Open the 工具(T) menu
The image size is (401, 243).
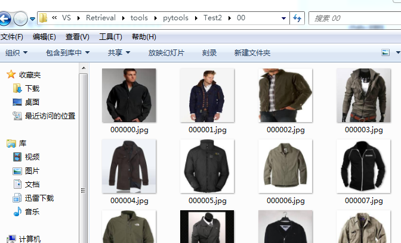[x=110, y=37]
